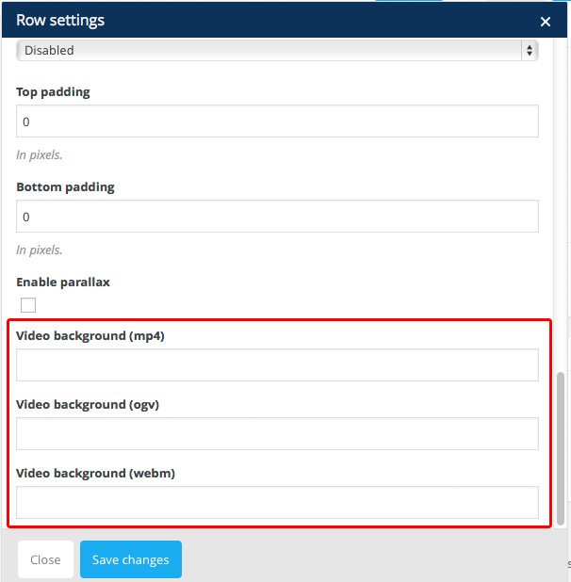Click the up-down arrows on the Disabled select

(530, 50)
